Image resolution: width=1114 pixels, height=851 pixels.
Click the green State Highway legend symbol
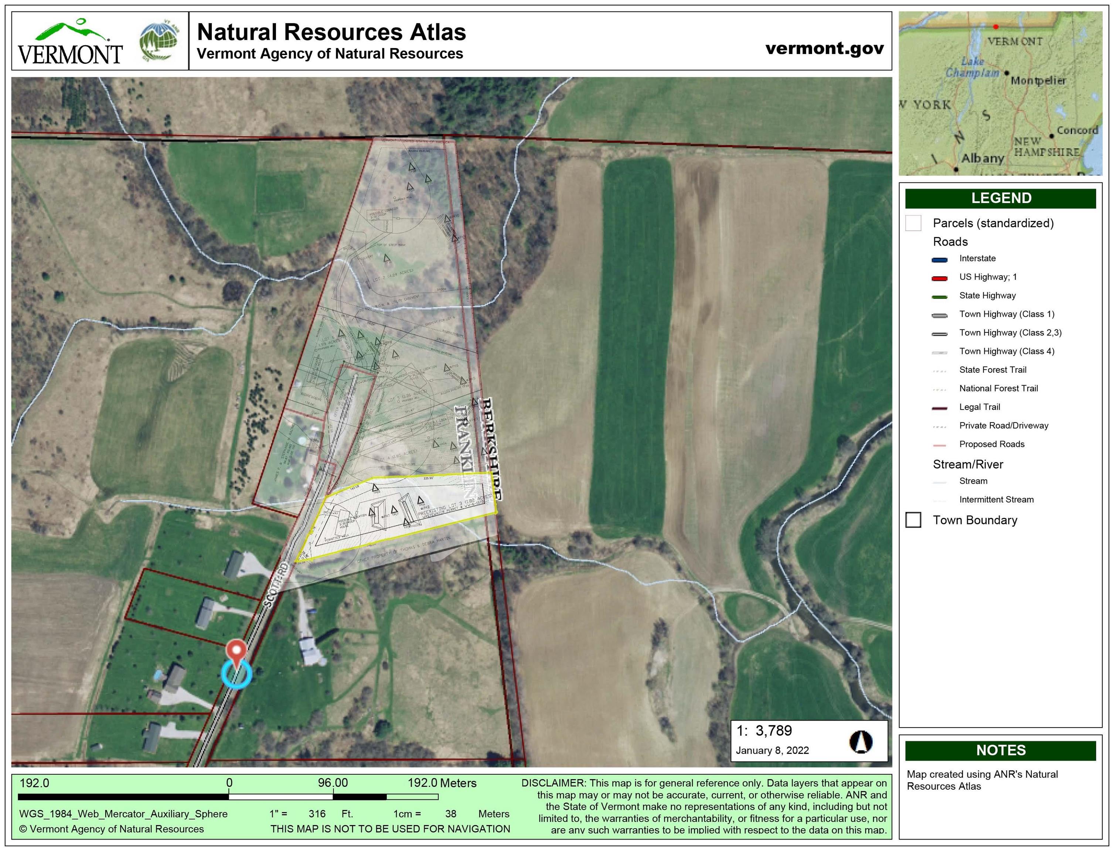coord(939,297)
